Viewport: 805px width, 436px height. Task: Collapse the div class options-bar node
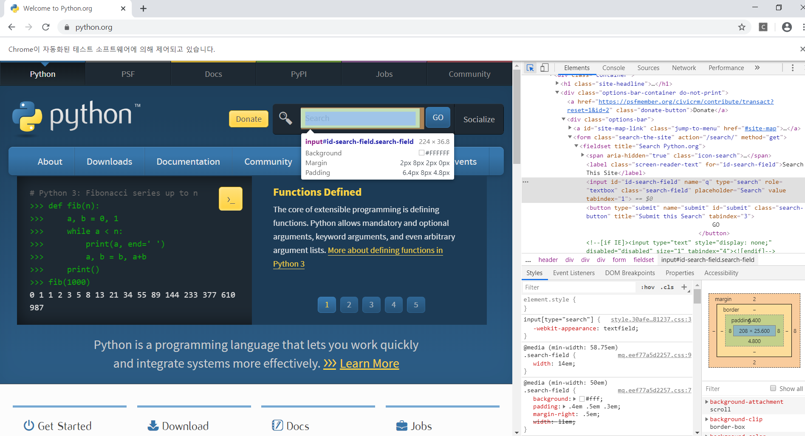(563, 119)
